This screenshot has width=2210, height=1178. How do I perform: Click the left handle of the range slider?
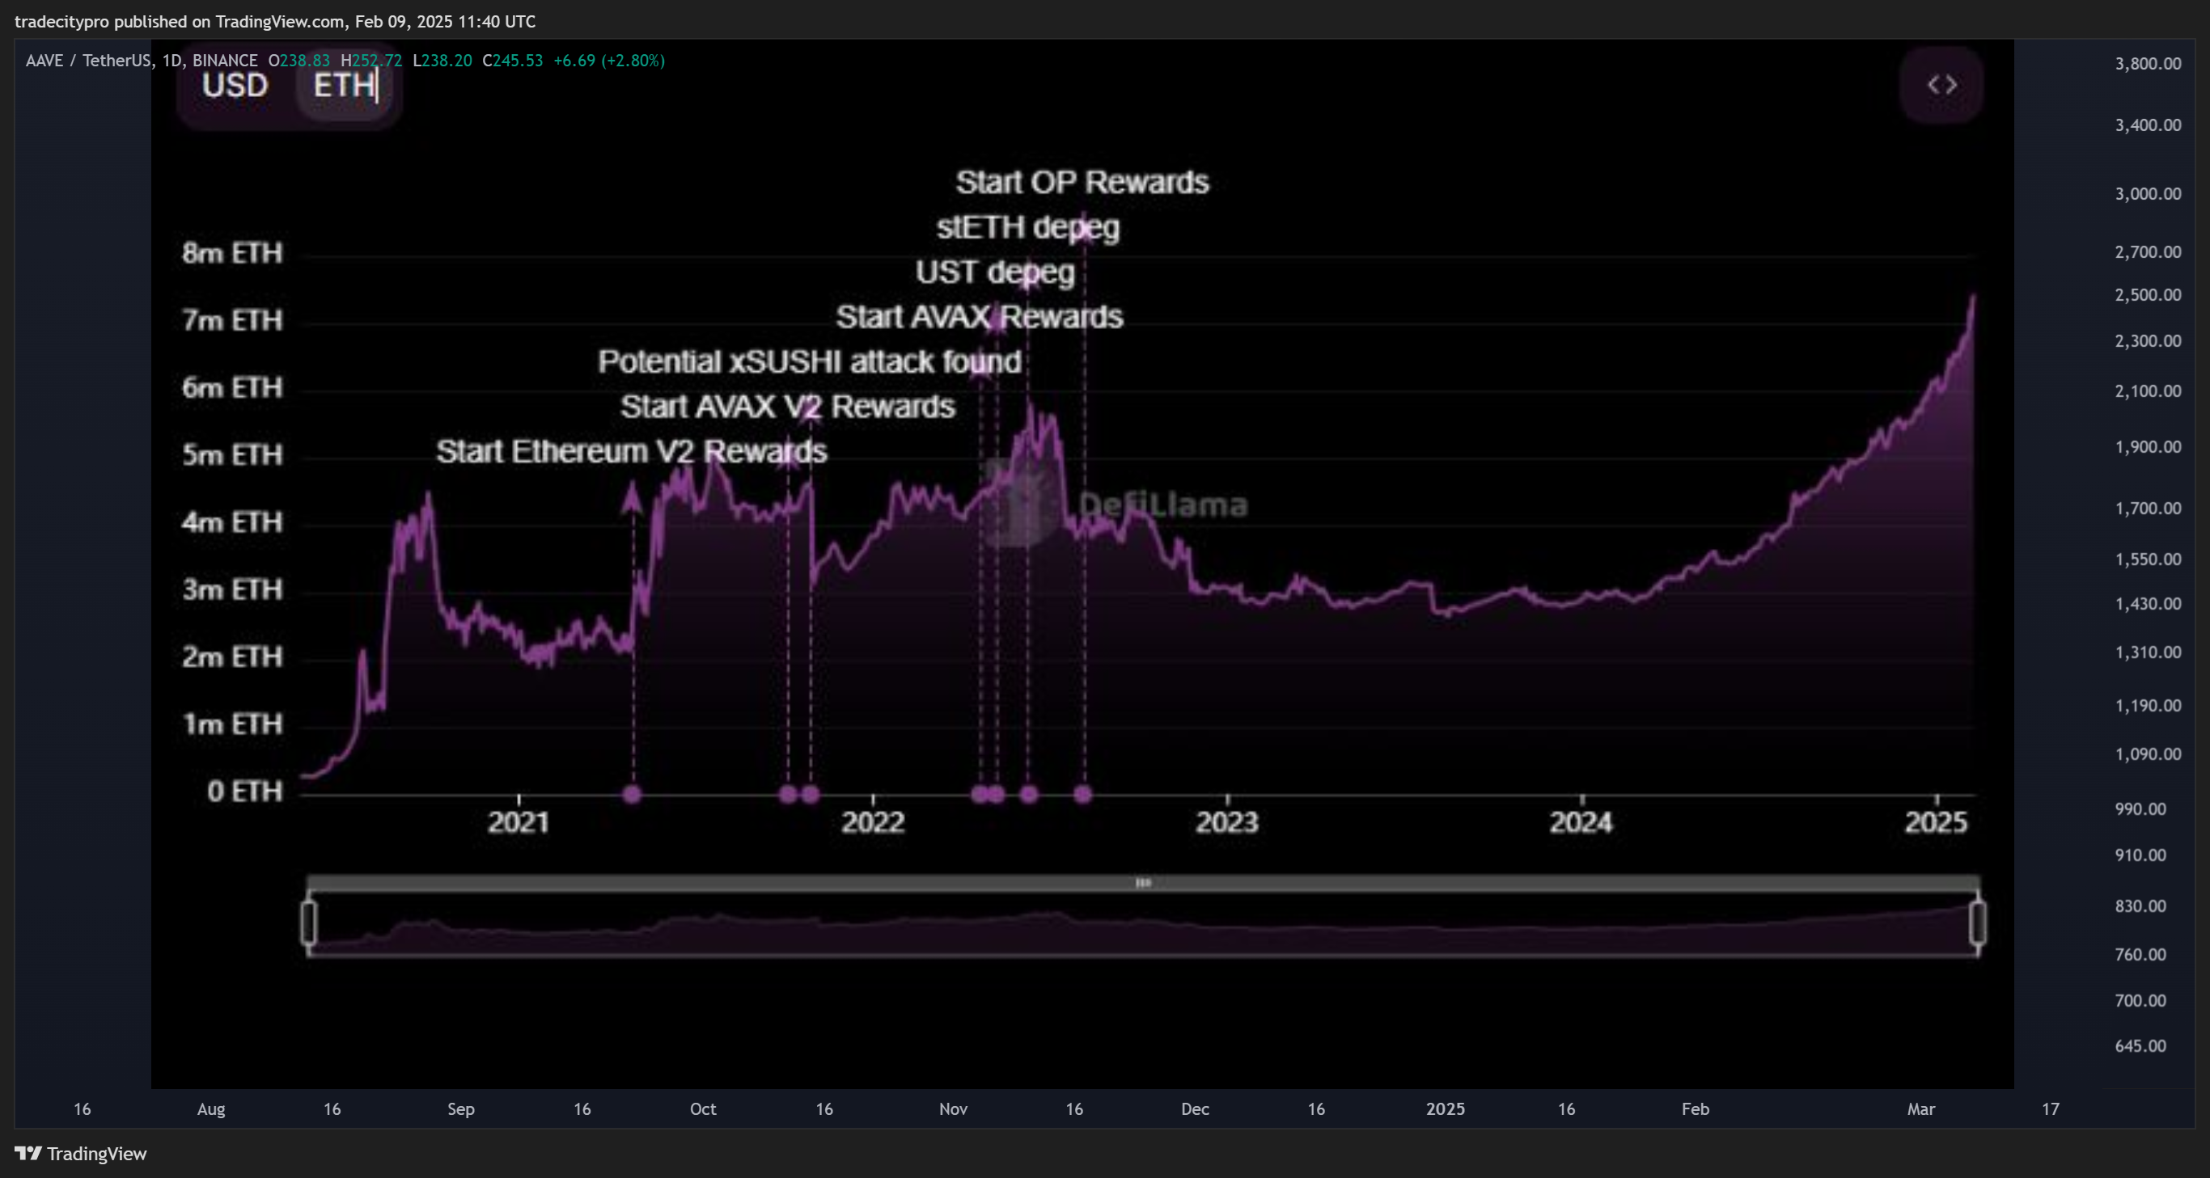[309, 923]
